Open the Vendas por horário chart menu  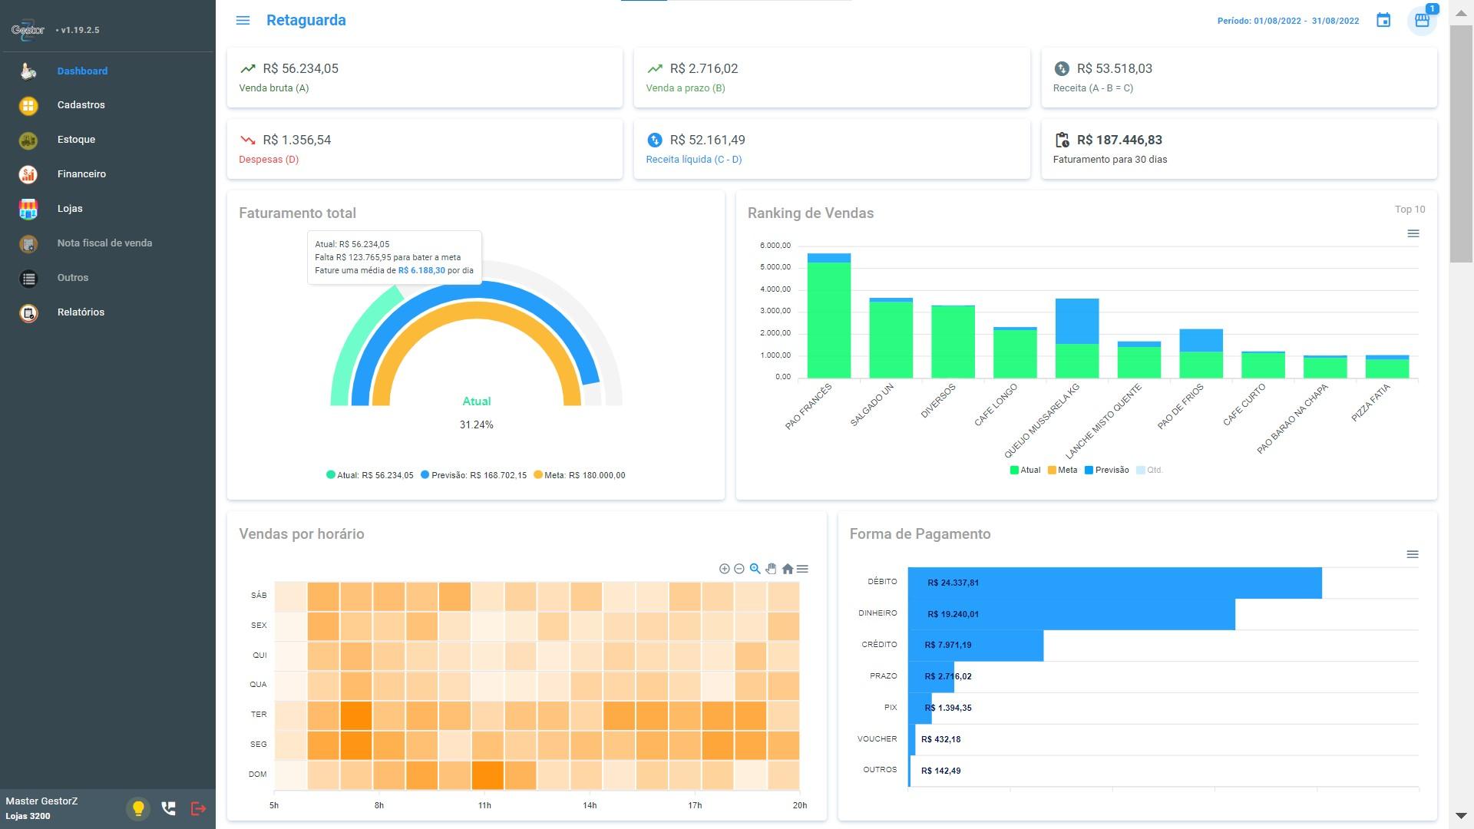(x=802, y=569)
